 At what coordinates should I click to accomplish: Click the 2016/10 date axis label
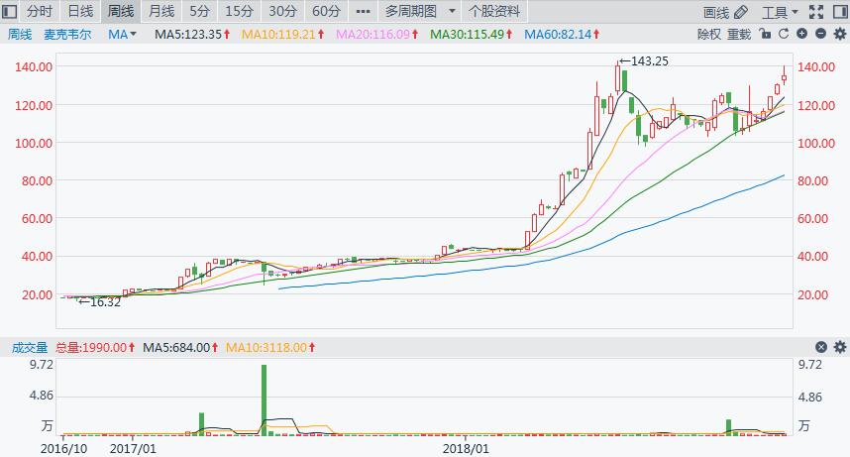(x=63, y=449)
